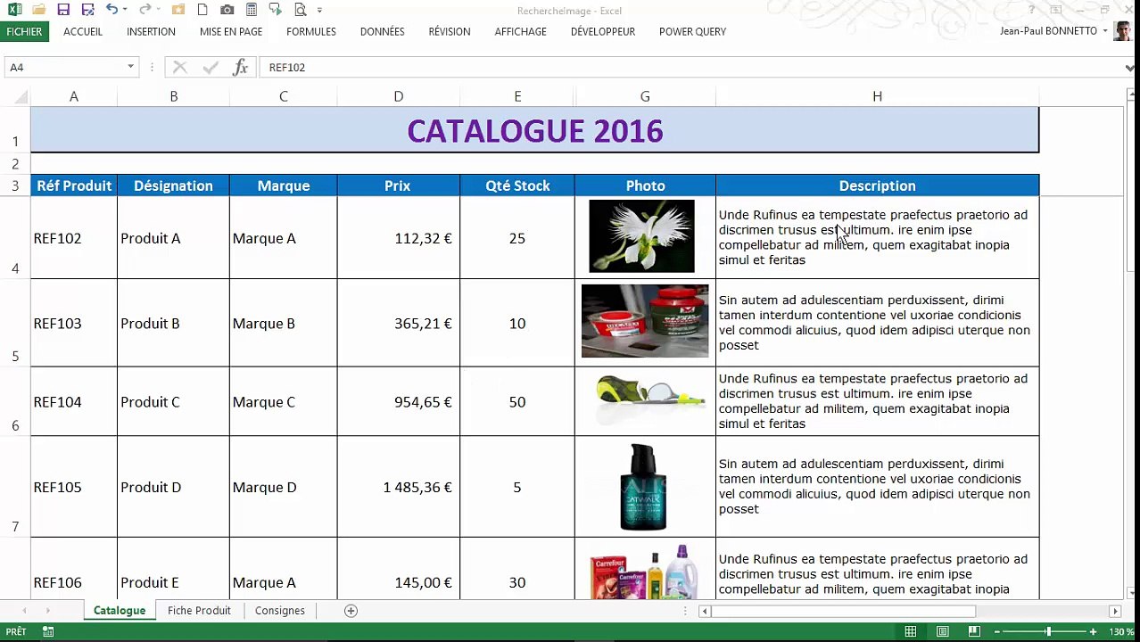Open the FICHIER tab
The width and height of the screenshot is (1140, 642).
click(24, 31)
